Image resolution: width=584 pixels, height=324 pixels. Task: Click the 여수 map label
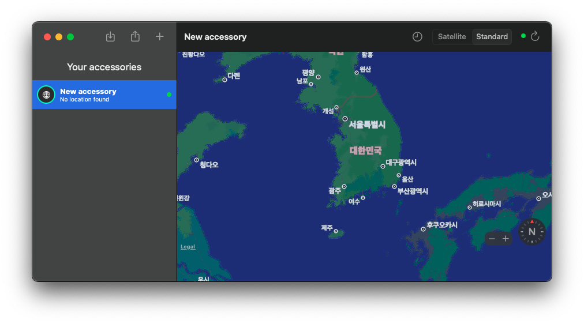coord(354,202)
